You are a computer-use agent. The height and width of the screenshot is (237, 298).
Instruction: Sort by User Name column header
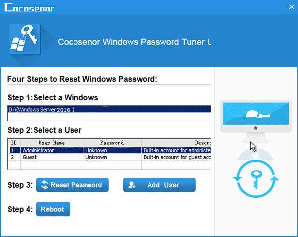52,143
